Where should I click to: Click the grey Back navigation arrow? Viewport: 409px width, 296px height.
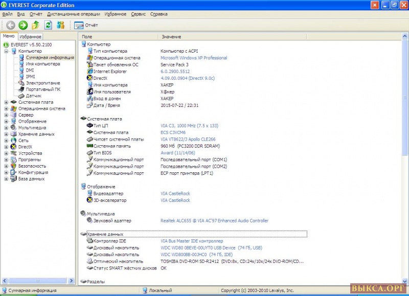(x=10, y=25)
